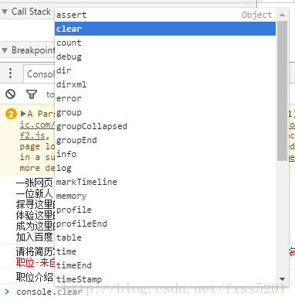Choose the 'group' suggestion

165,112
